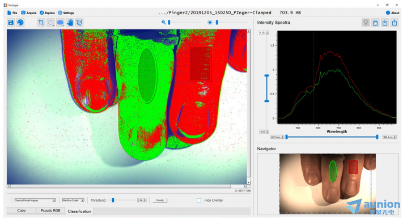
Task: Click the lightbulb icon in Intensity Spectra
Action: pyautogui.click(x=366, y=23)
